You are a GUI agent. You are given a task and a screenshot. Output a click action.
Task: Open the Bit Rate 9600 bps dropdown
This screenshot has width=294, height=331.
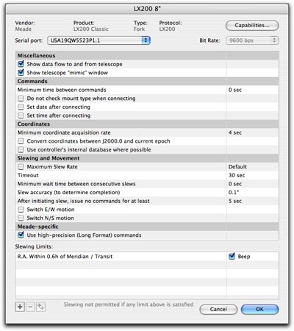click(x=252, y=40)
